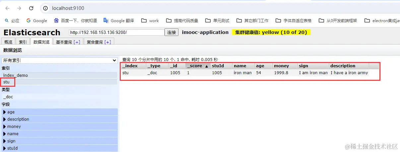This screenshot has width=400, height=152.
Task: Click the yellow cluster health indicator
Action: [271, 32]
